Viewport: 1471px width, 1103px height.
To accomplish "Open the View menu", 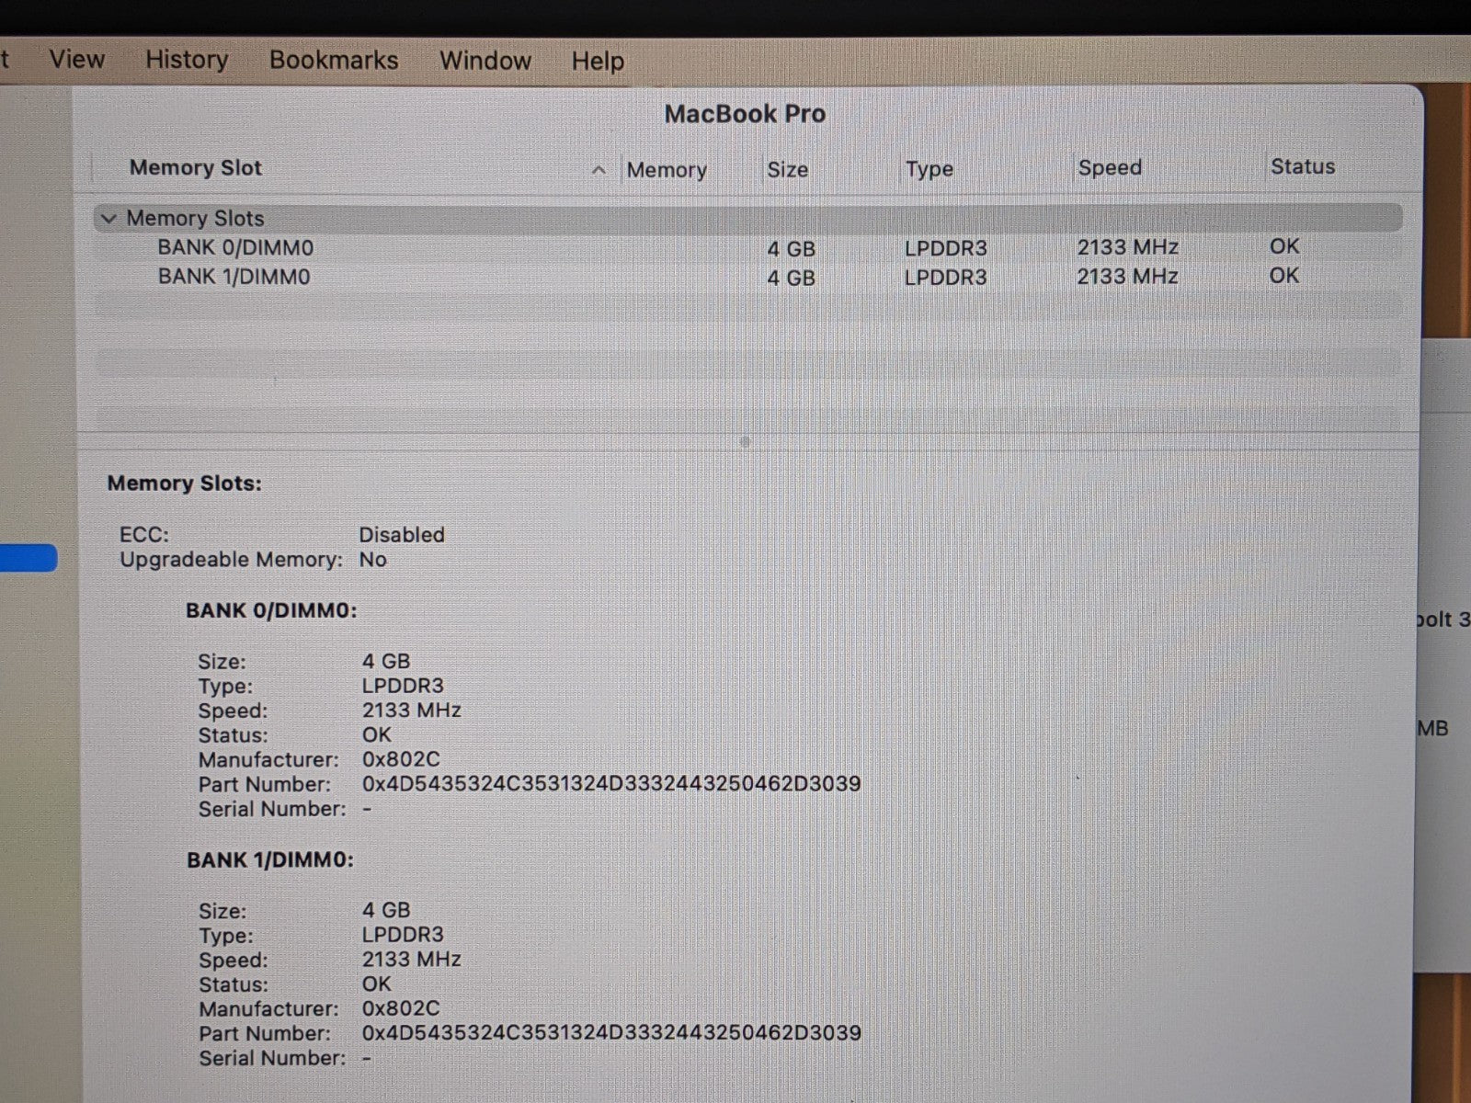I will click(76, 60).
